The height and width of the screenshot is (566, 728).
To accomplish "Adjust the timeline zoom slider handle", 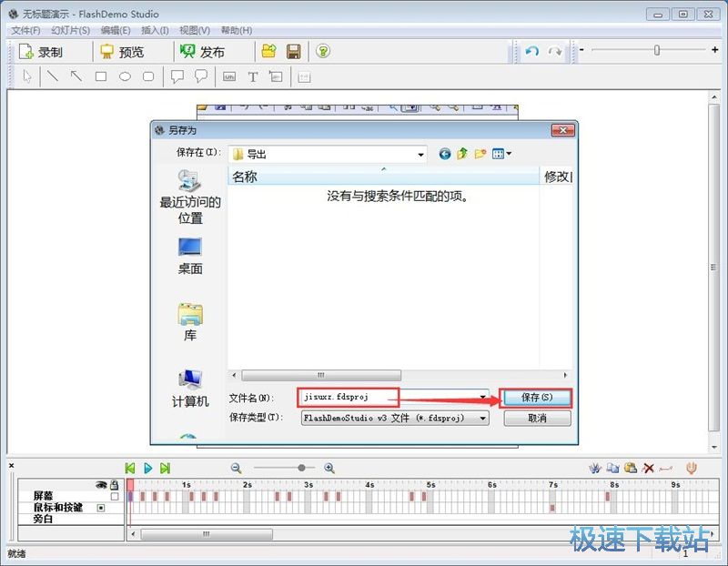I will point(301,468).
